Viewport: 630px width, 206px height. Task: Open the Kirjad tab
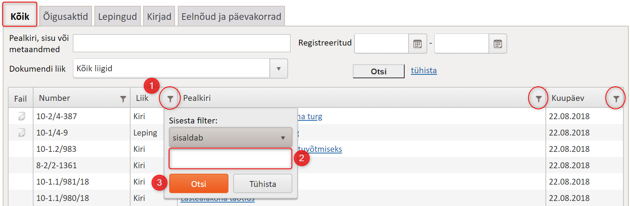(x=159, y=16)
